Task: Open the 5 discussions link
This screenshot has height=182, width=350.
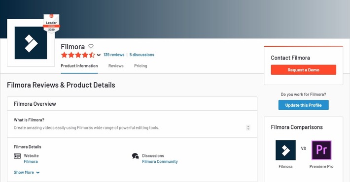Action: 142,55
